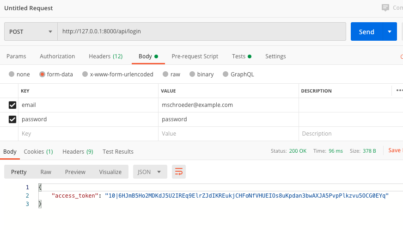Open the JSON format dropdown

point(150,172)
